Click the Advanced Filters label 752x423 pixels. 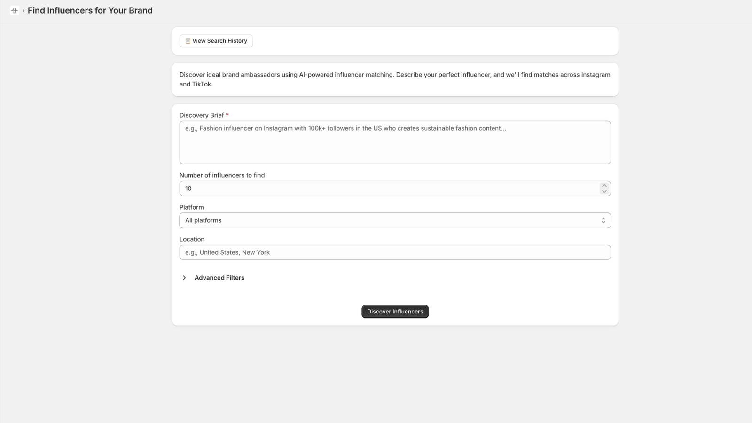click(x=219, y=278)
